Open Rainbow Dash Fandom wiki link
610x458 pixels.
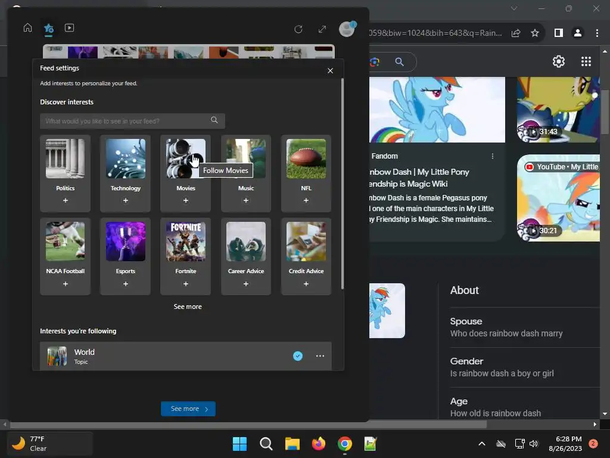point(420,178)
